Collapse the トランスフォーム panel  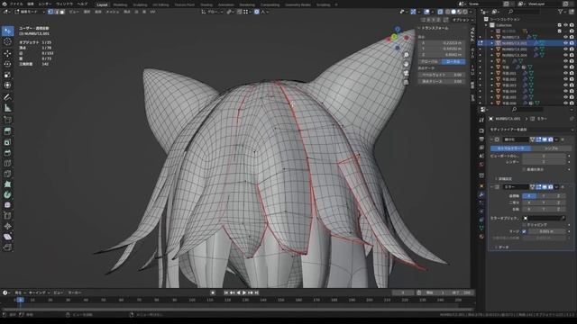[435, 28]
